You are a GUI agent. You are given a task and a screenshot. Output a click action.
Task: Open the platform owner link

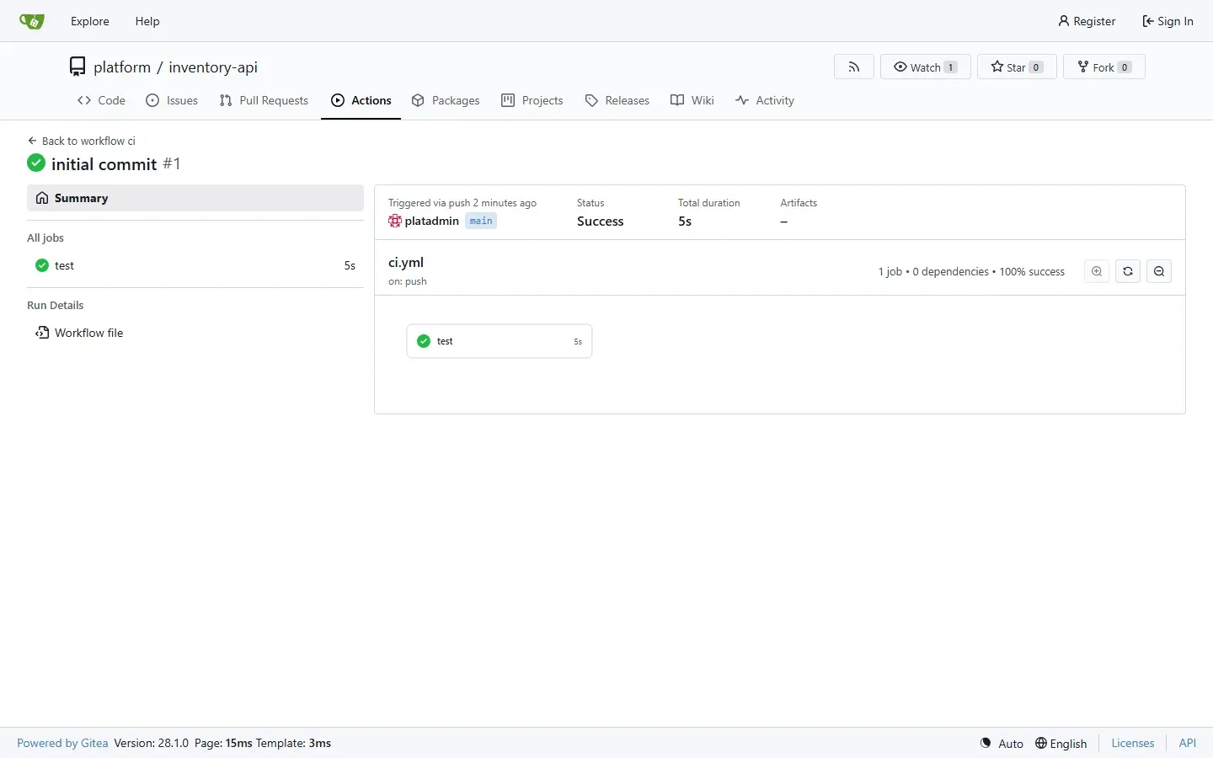[122, 67]
